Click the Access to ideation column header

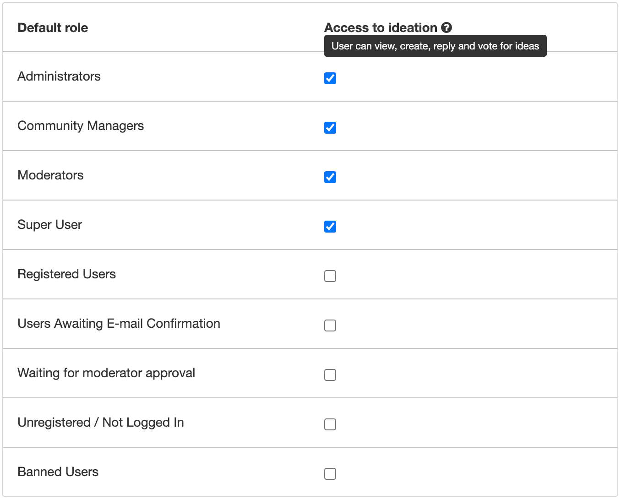pyautogui.click(x=381, y=28)
